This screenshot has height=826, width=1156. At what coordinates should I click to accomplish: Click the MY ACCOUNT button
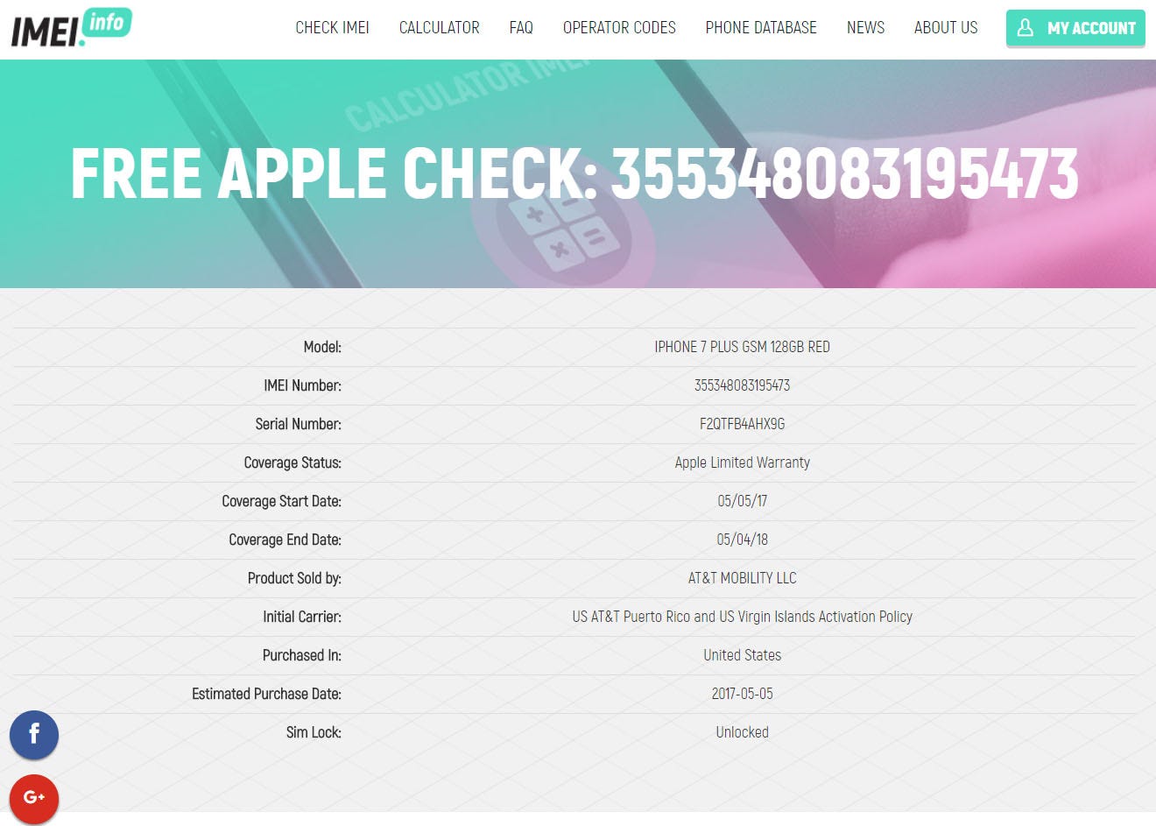coord(1075,28)
